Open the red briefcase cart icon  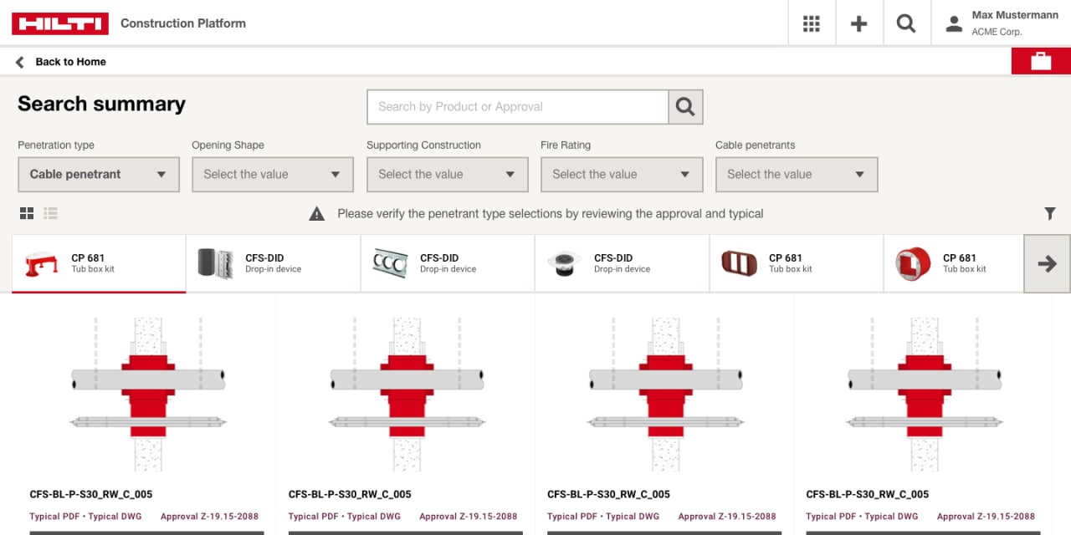coord(1040,60)
